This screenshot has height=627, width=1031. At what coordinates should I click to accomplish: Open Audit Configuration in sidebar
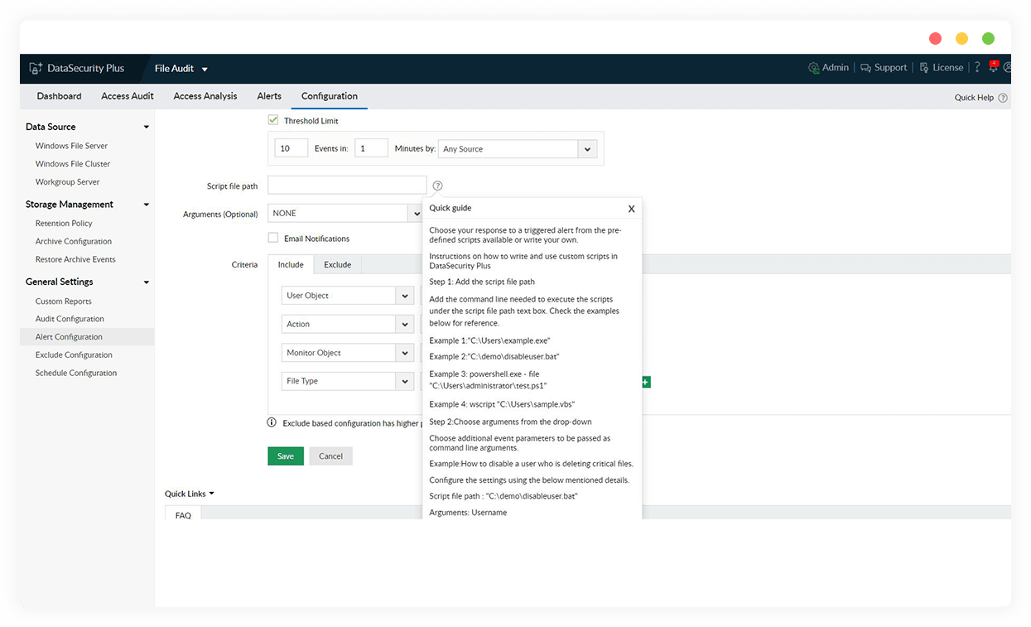point(70,319)
